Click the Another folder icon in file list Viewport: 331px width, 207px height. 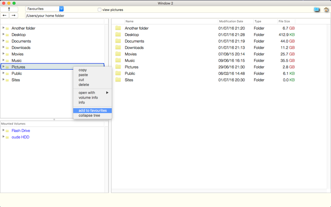[118, 28]
